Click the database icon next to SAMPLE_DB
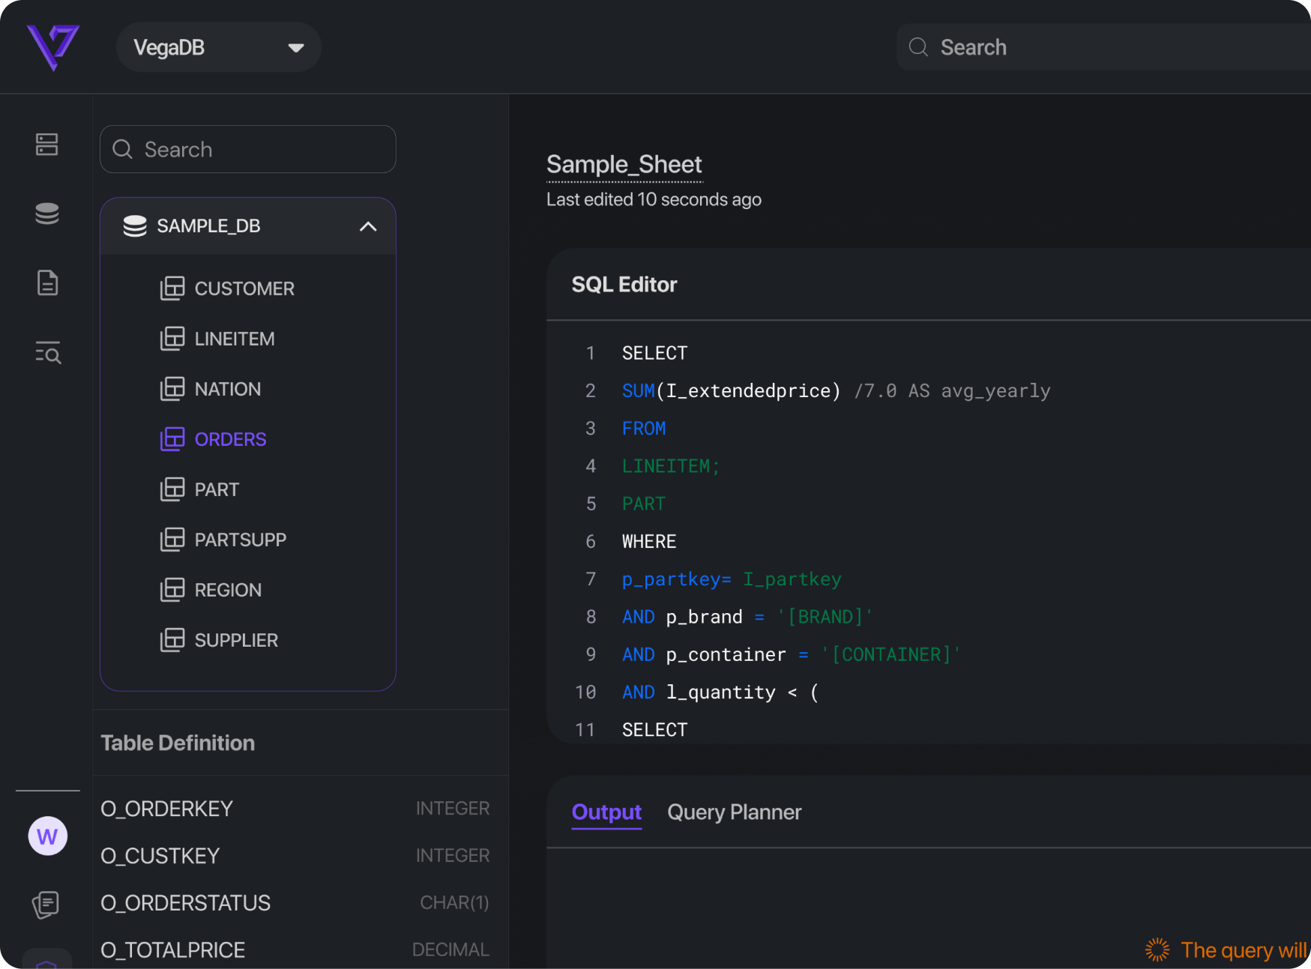 pos(134,225)
